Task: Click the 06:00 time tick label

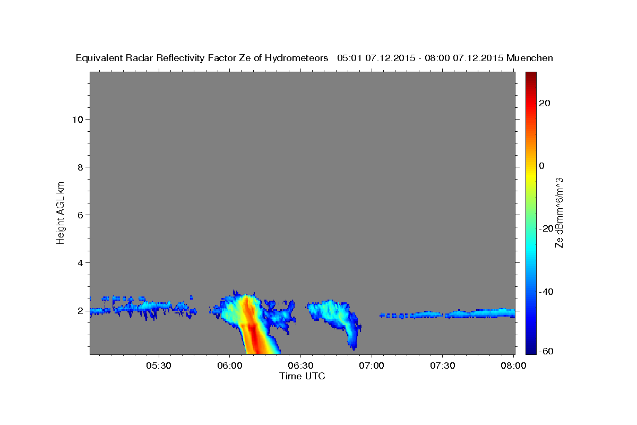Action: (229, 365)
